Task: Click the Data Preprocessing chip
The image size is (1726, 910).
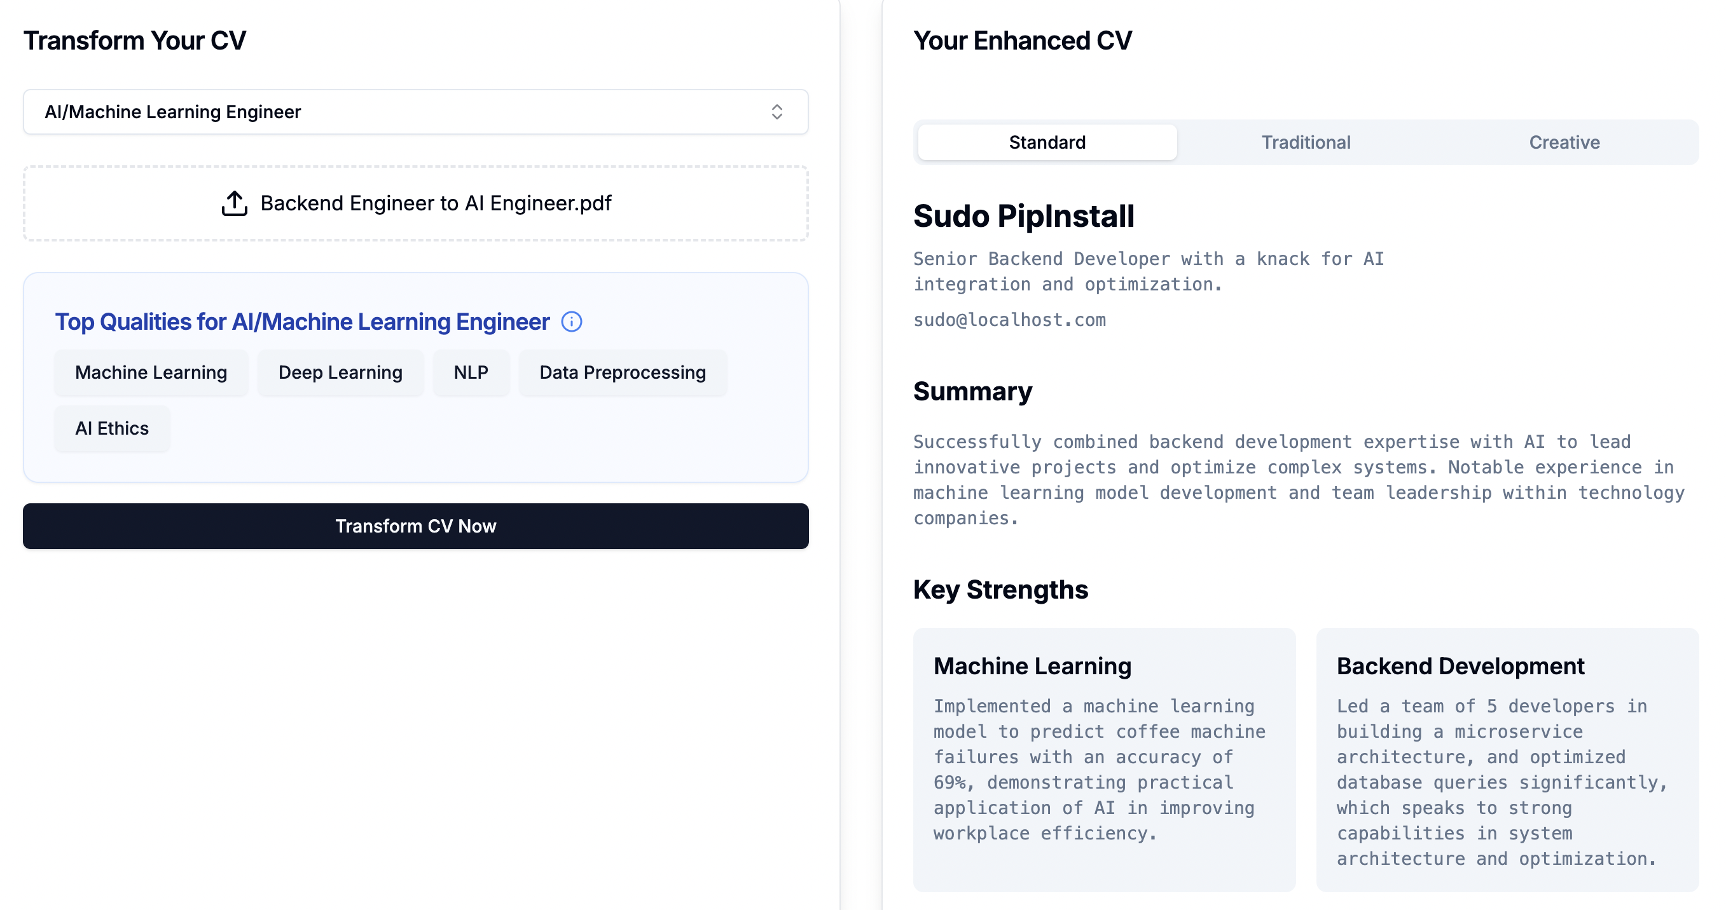Action: click(623, 373)
